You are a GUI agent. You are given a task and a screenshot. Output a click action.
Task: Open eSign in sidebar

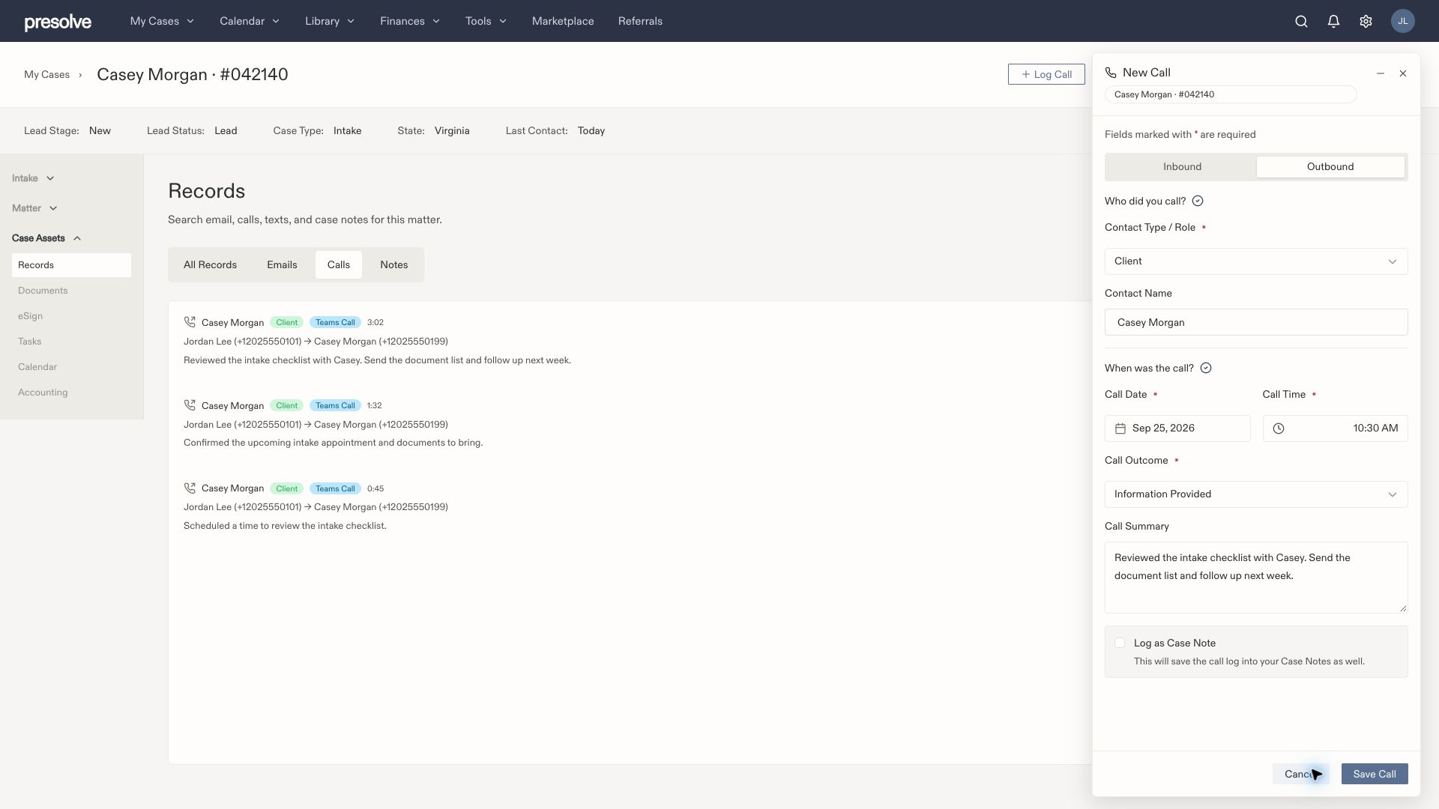[x=30, y=316]
